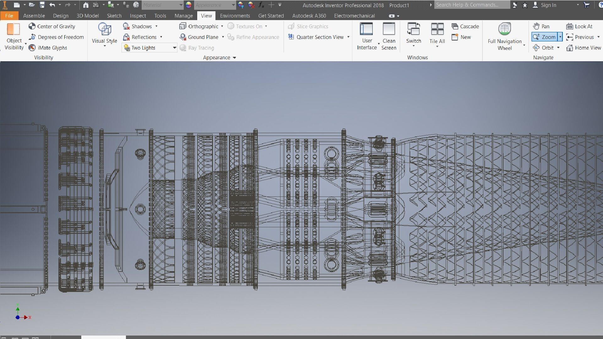The width and height of the screenshot is (603, 339).
Task: Click the Cascade windows button
Action: tap(465, 26)
